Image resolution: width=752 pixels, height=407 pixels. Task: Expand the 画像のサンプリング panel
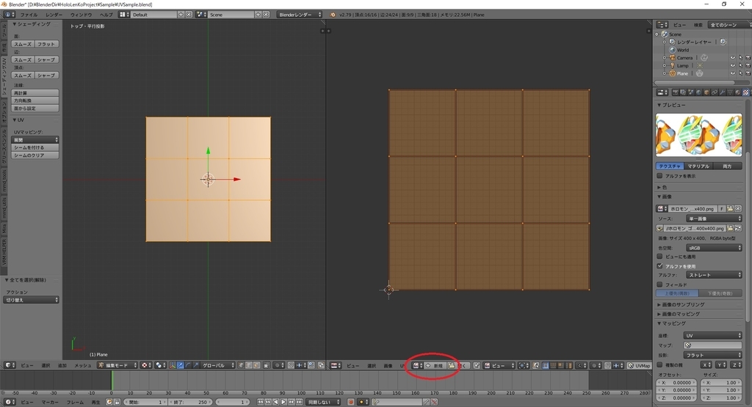[683, 304]
